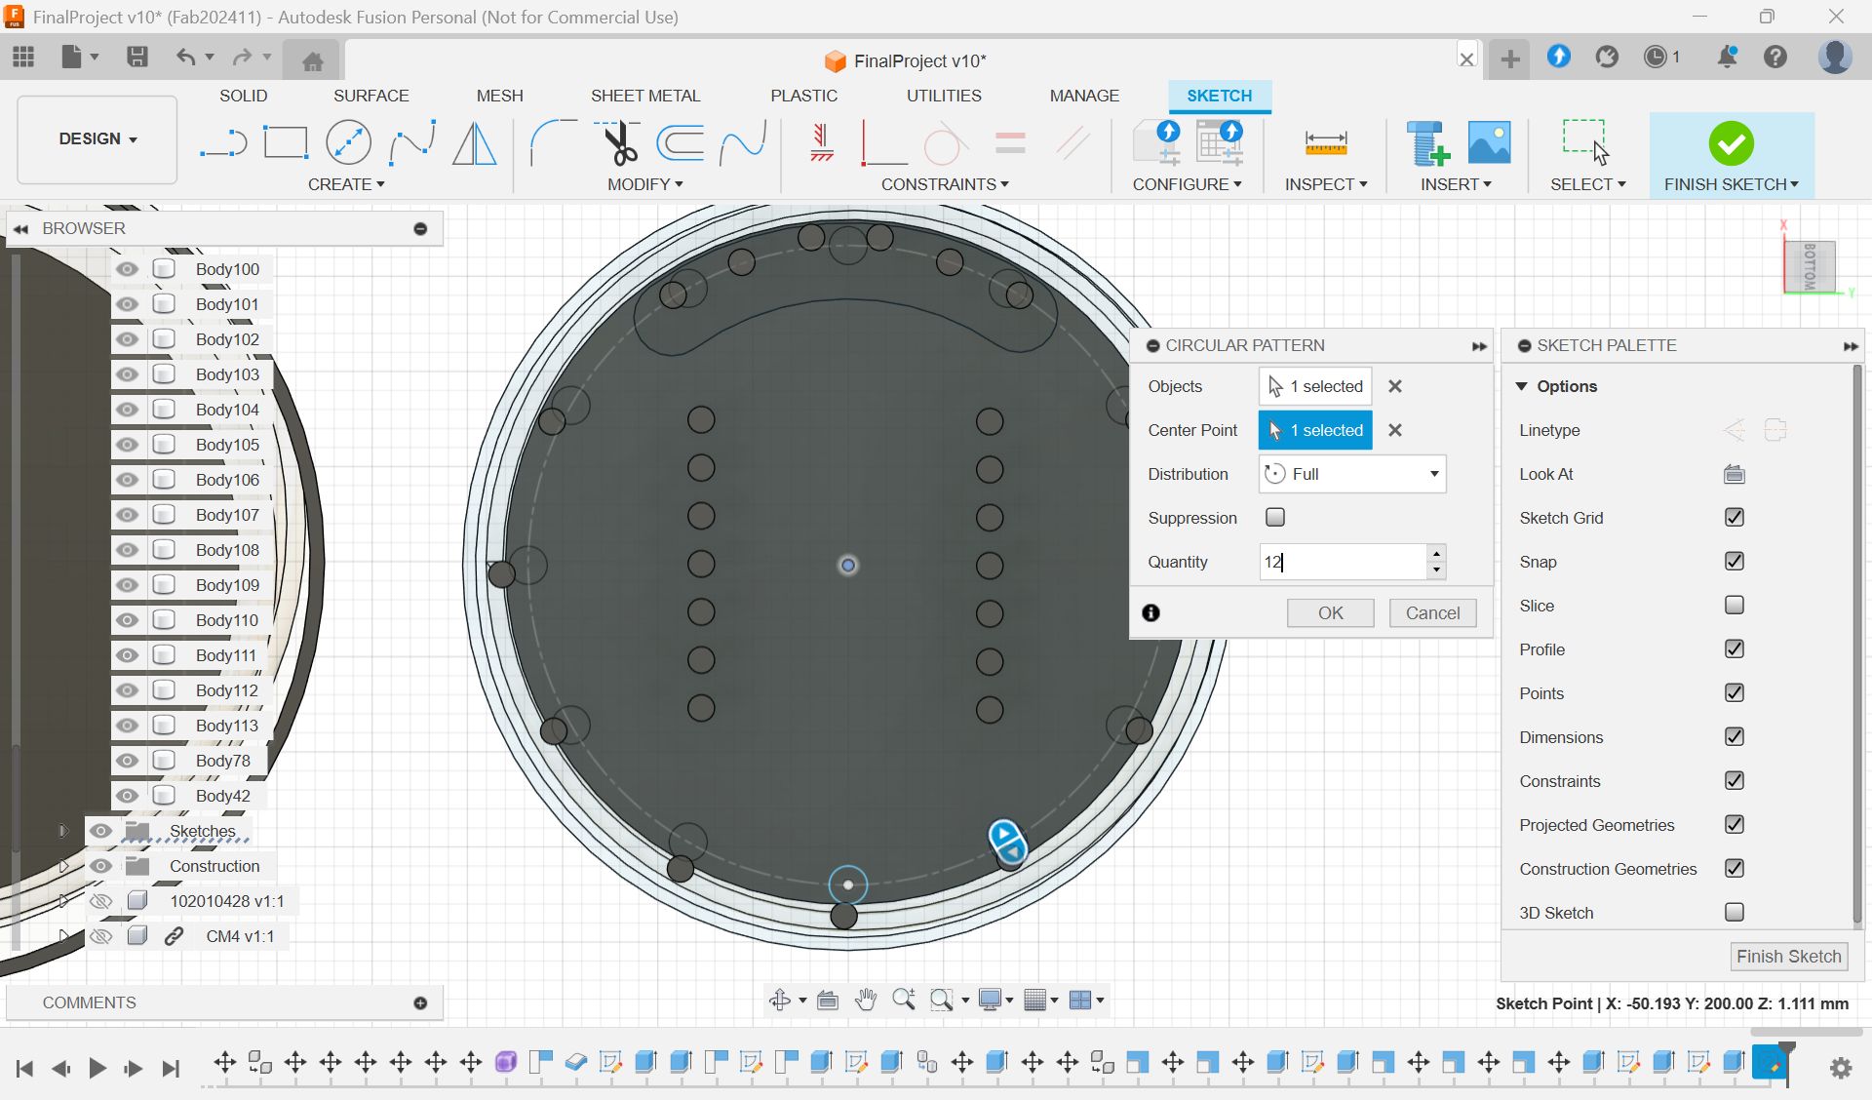Switch to the SURFACE tab
The height and width of the screenshot is (1100, 1872).
click(370, 96)
